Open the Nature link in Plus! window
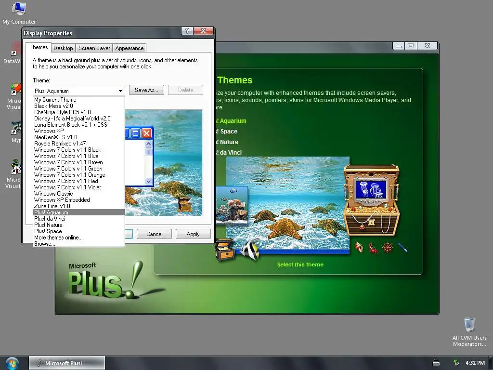 click(227, 142)
